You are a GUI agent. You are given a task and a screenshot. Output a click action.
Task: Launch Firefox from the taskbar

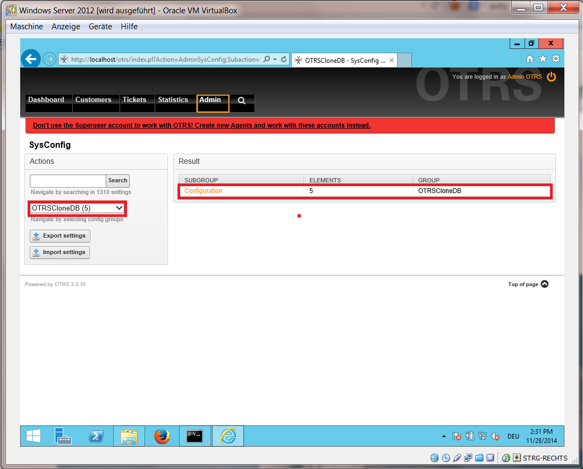pyautogui.click(x=162, y=436)
